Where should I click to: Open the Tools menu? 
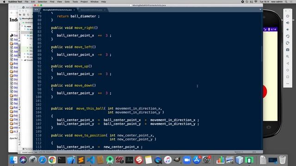75,2
